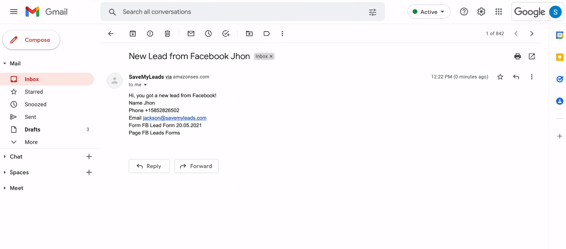Add this email to Tasks
Viewport: 566px width, 249px height.
coord(226,34)
